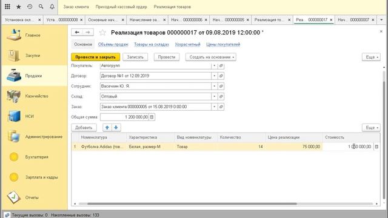
Task: Open the Главное section
Action: coord(35,35)
